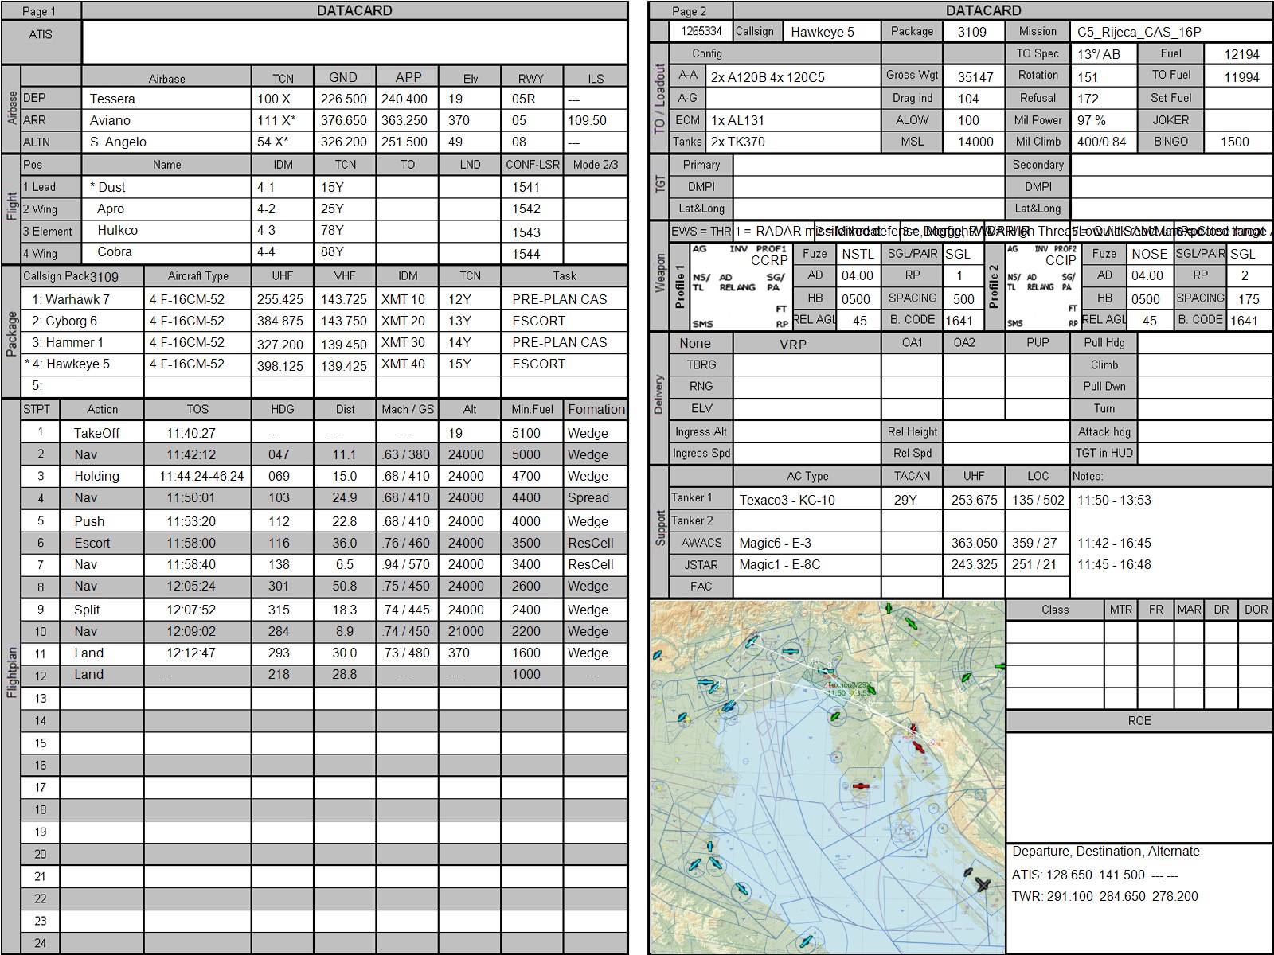Select A-A loadout 2x A120B 4x 120C5
Image resolution: width=1274 pixels, height=955 pixels.
768,77
